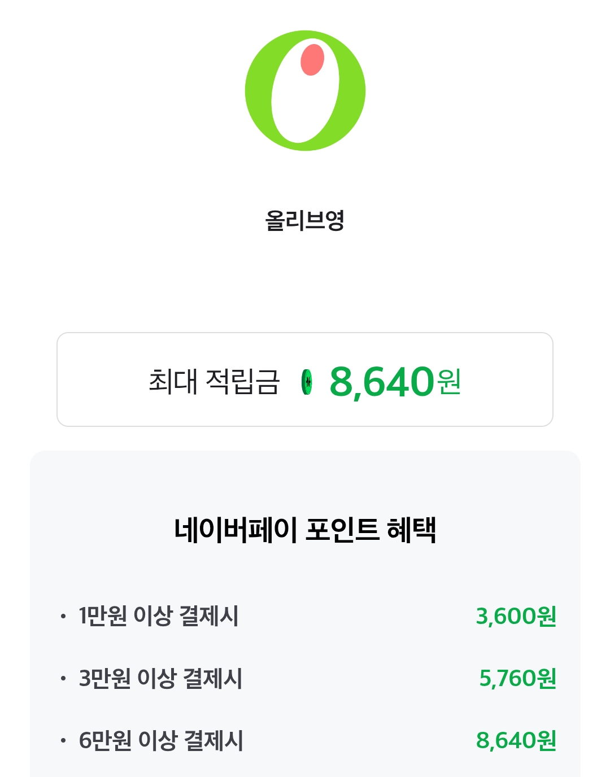Tap the 3,600원 reward amount
610x777 pixels.
(516, 616)
